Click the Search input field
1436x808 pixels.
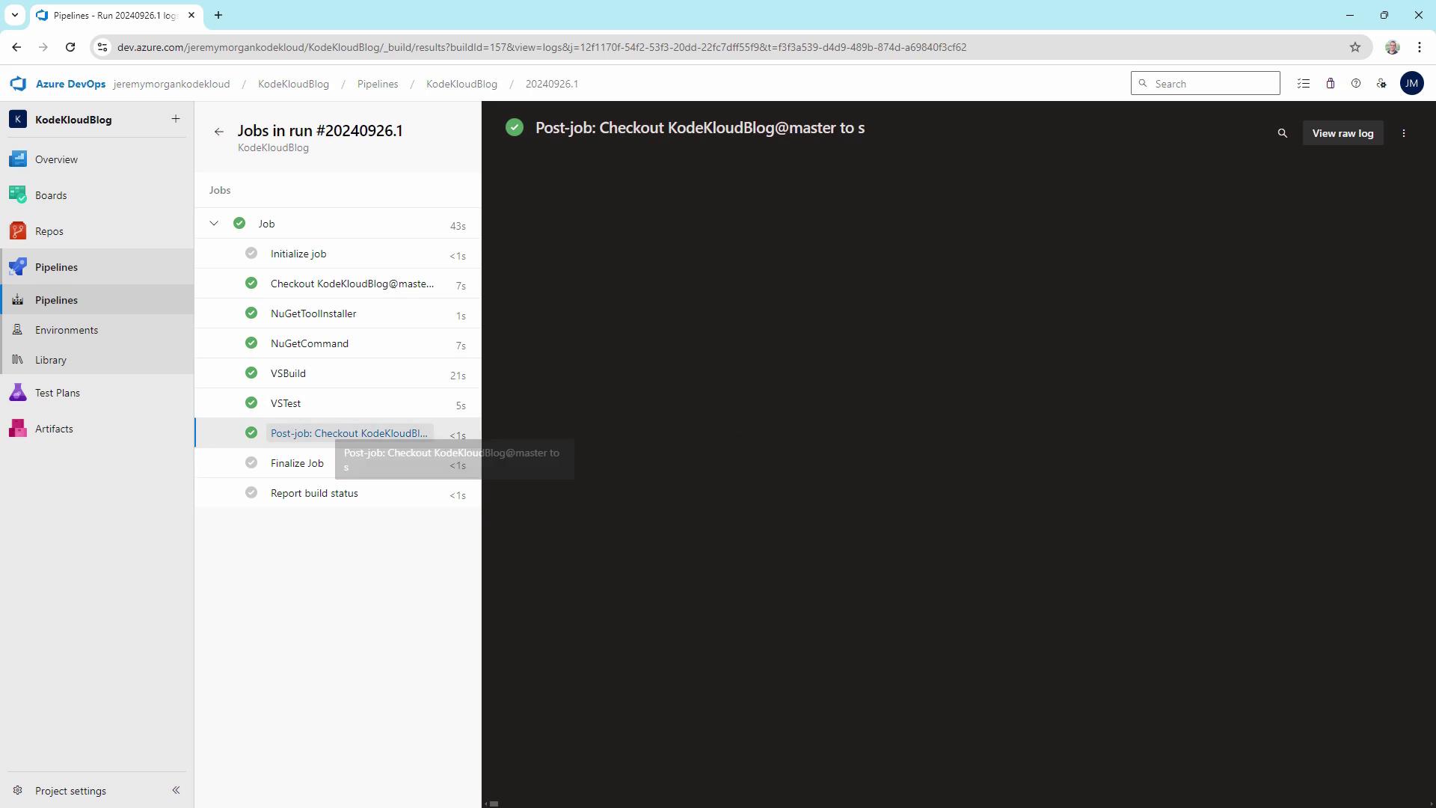[x=1205, y=84]
